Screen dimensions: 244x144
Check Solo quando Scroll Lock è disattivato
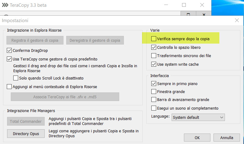pyautogui.click(x=16, y=78)
